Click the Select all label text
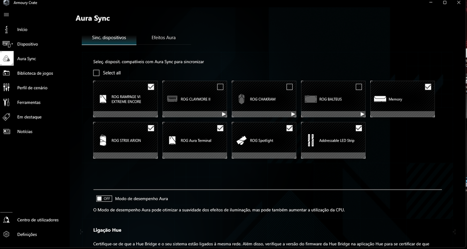The width and height of the screenshot is (467, 249). click(112, 73)
